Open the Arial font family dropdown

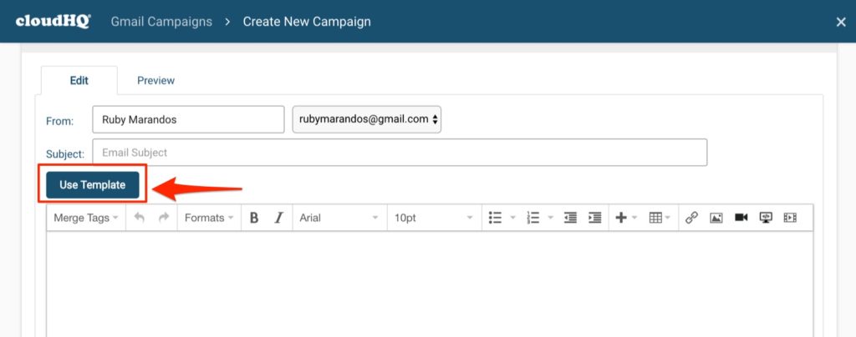pos(339,218)
